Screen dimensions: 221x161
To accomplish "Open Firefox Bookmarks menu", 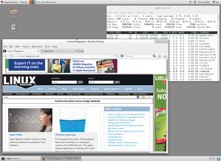I will click(x=37, y=46).
